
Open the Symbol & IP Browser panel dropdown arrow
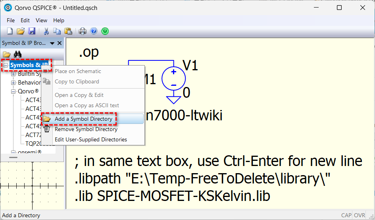tap(52, 43)
